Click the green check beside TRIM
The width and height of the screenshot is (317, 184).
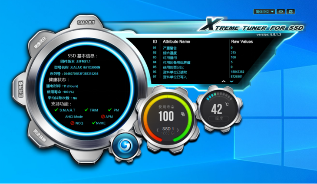tap(86, 110)
